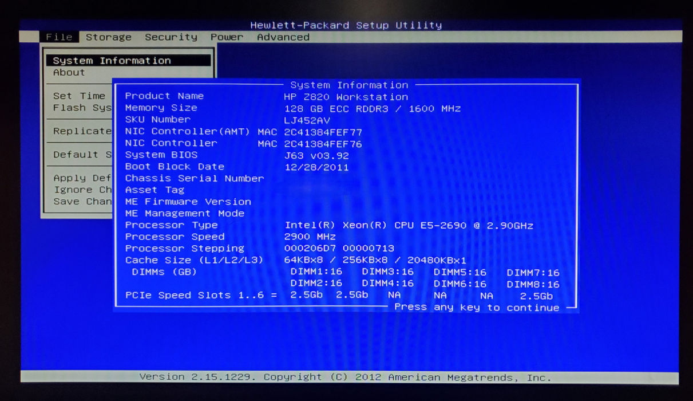Click stepping value '000206D7 00000713'
The image size is (693, 401).
[x=339, y=249]
